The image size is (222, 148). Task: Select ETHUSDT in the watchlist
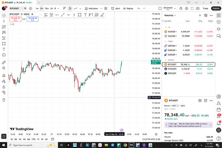[x=189, y=69]
